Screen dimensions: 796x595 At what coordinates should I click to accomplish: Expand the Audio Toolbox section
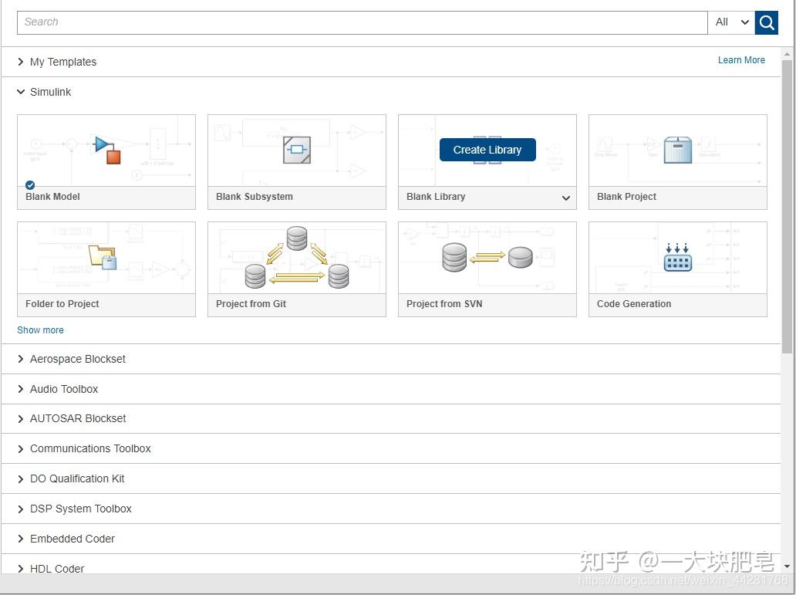pyautogui.click(x=21, y=389)
